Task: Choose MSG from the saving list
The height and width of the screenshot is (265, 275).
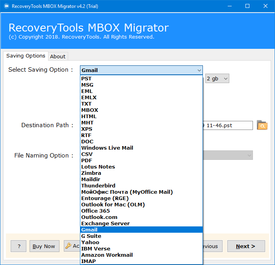Action: pyautogui.click(x=141, y=85)
